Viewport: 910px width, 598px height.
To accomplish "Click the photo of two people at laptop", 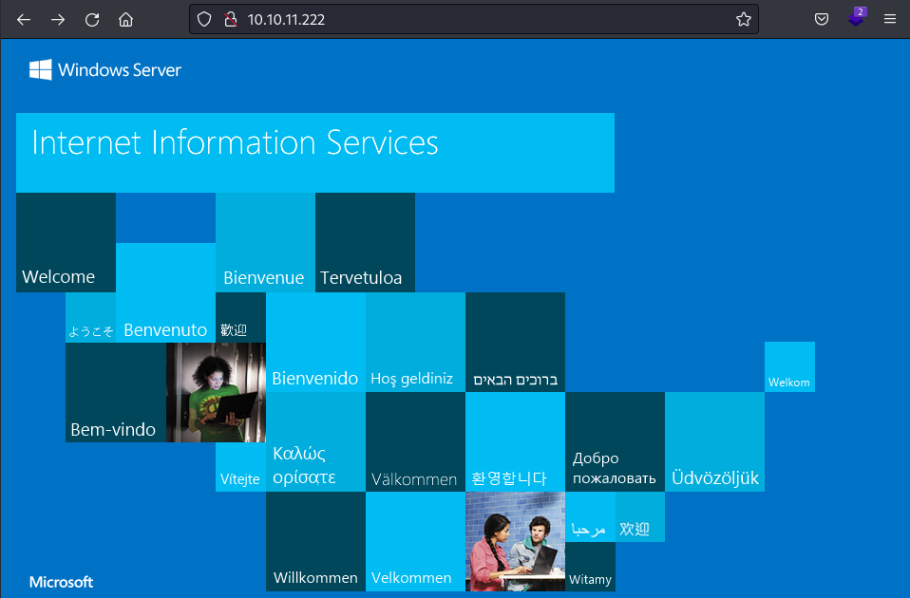I will tap(515, 542).
